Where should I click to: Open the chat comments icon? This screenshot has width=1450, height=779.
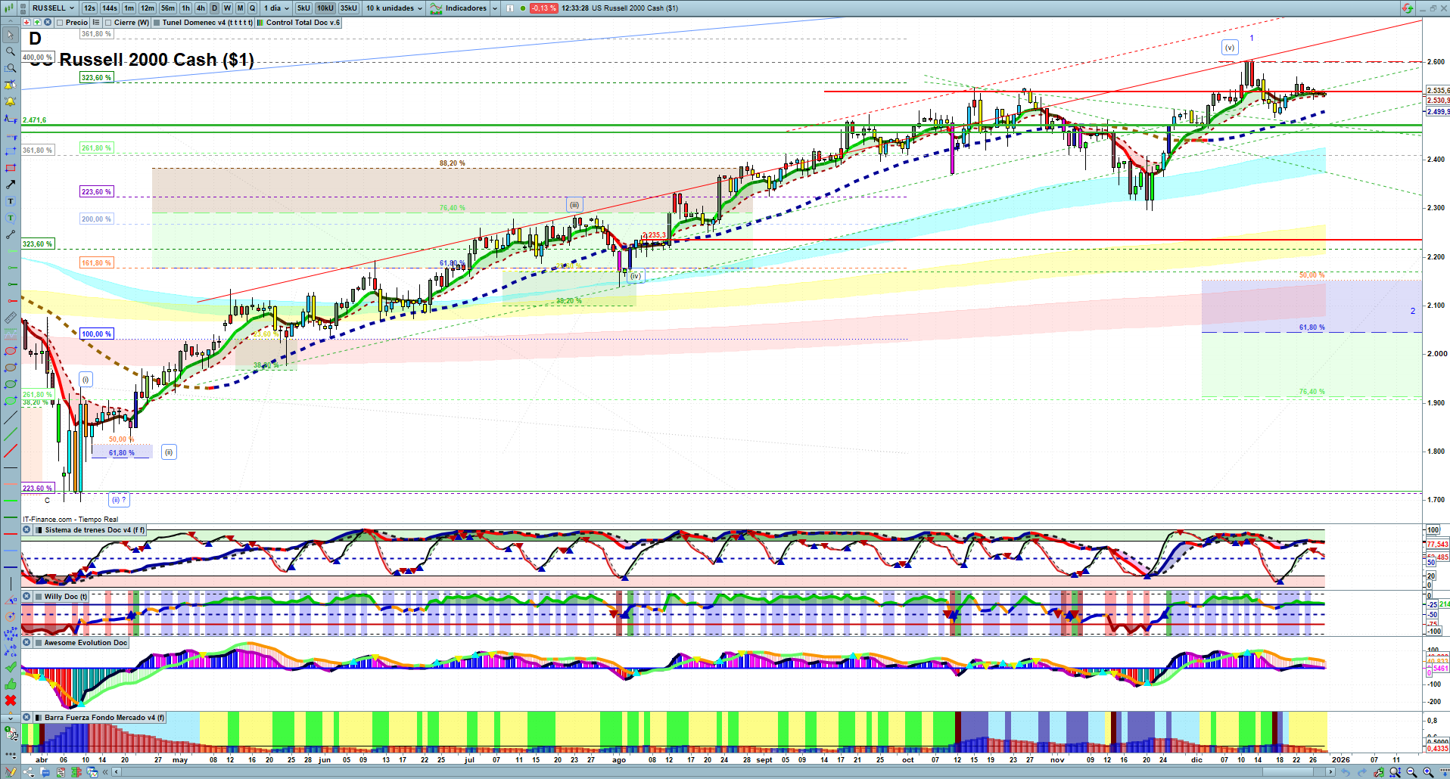pos(45,772)
